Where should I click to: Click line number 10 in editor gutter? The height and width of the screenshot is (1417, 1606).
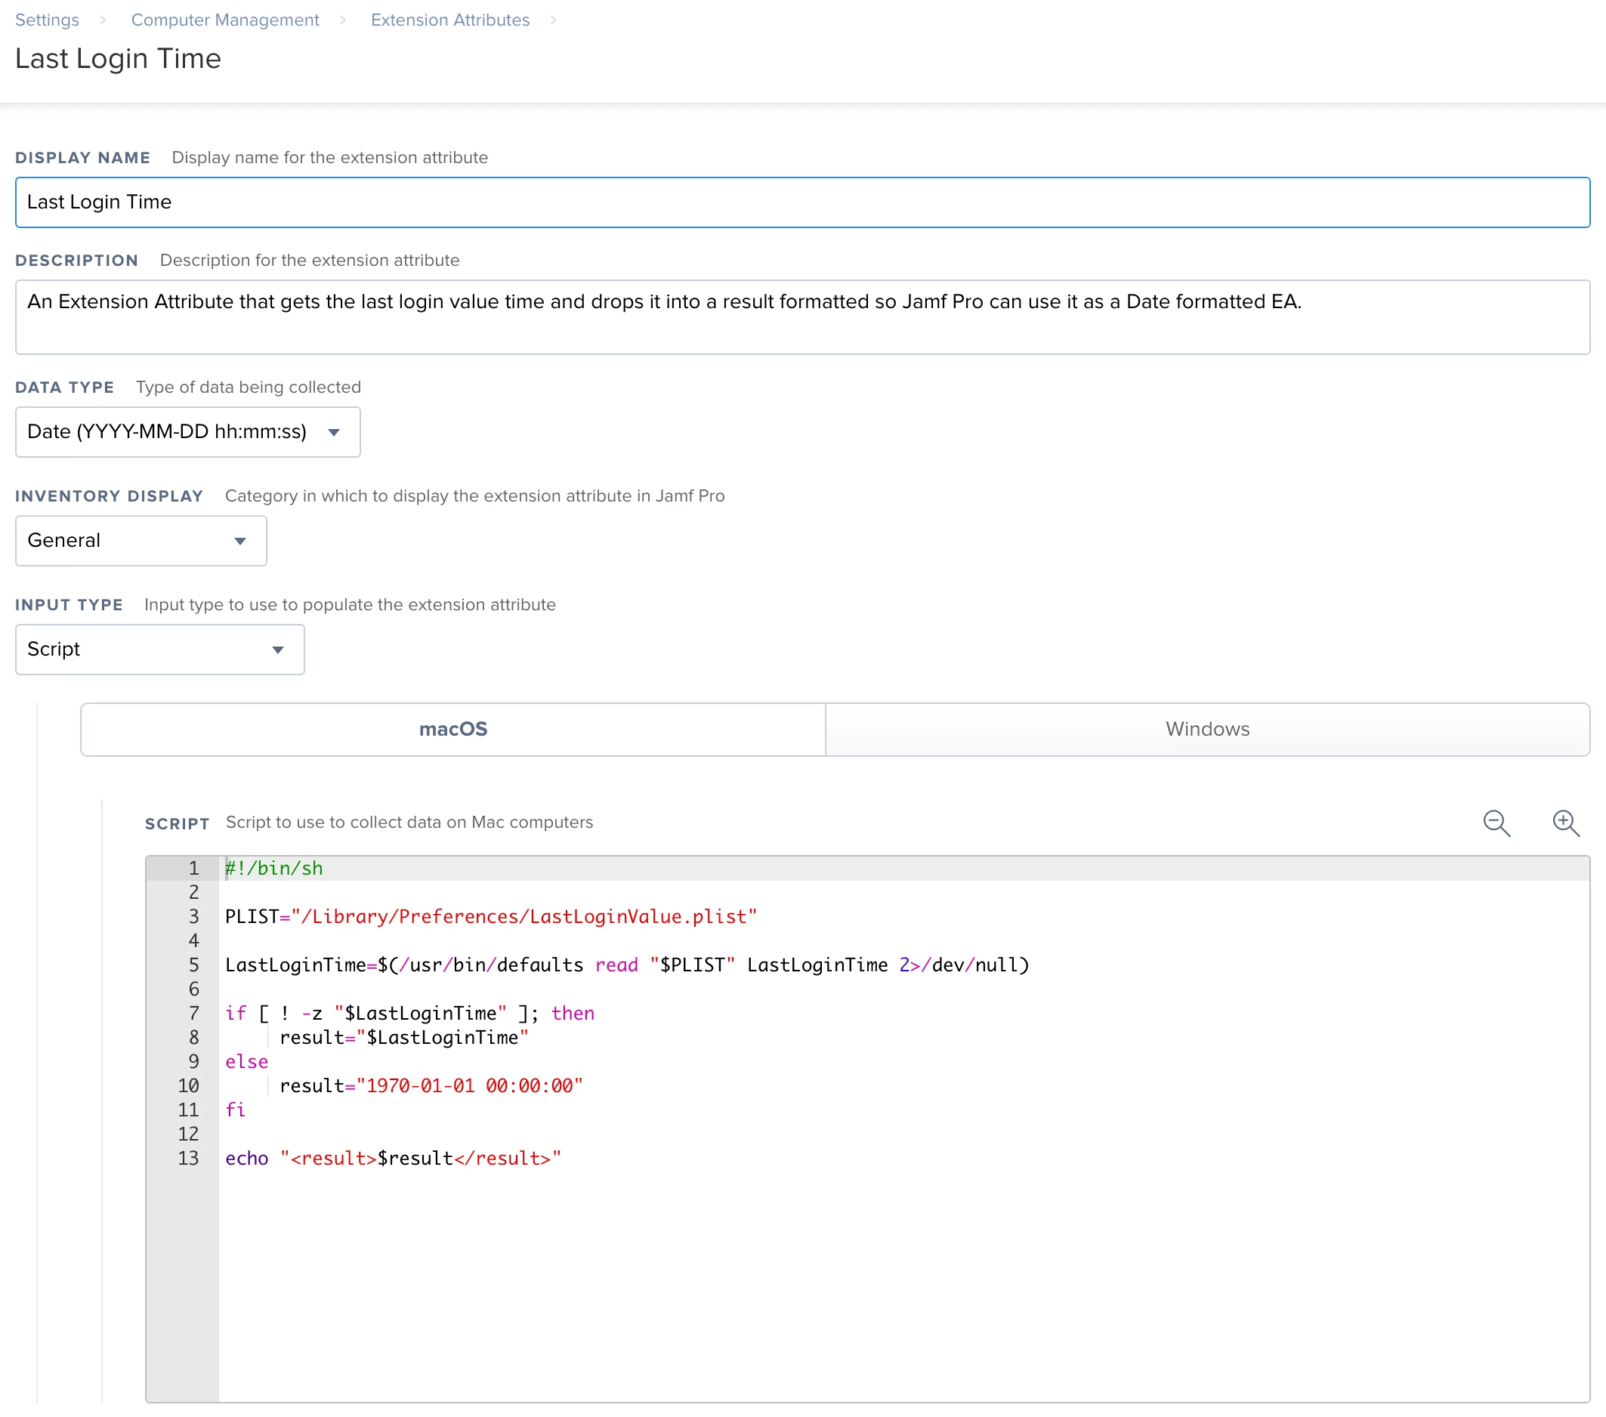click(188, 1085)
